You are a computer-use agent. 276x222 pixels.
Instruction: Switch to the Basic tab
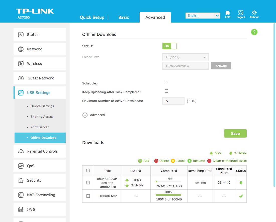(124, 17)
